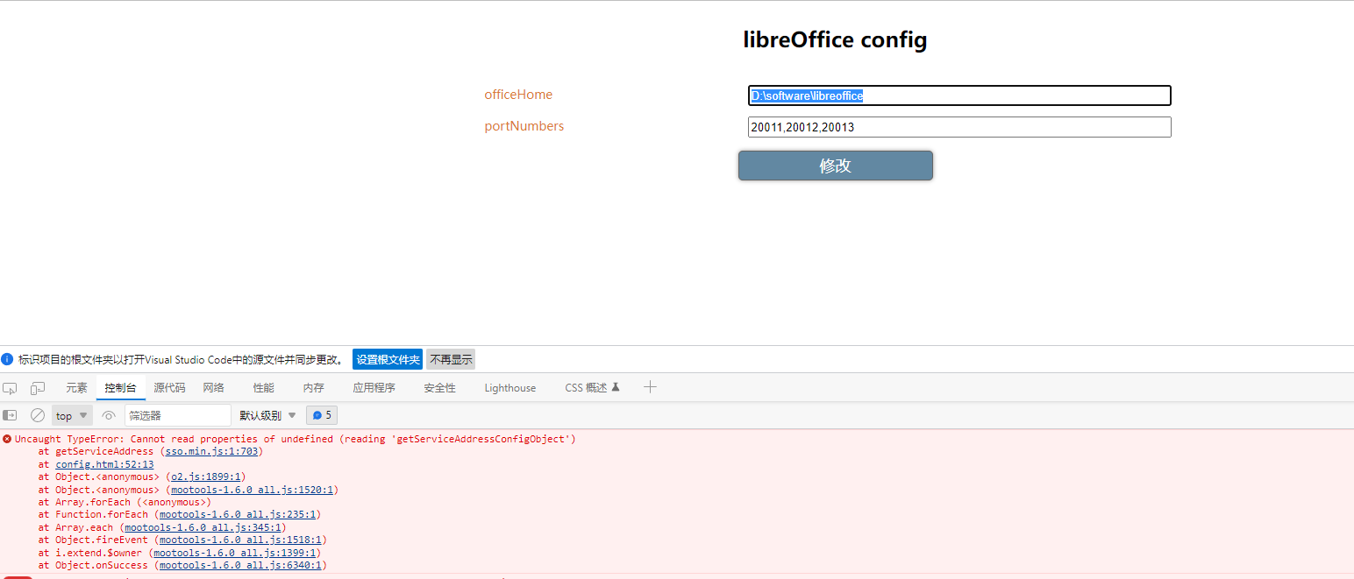Focus the 筛选器 console filter box
Viewport: 1354px width, 579px height.
click(x=178, y=415)
